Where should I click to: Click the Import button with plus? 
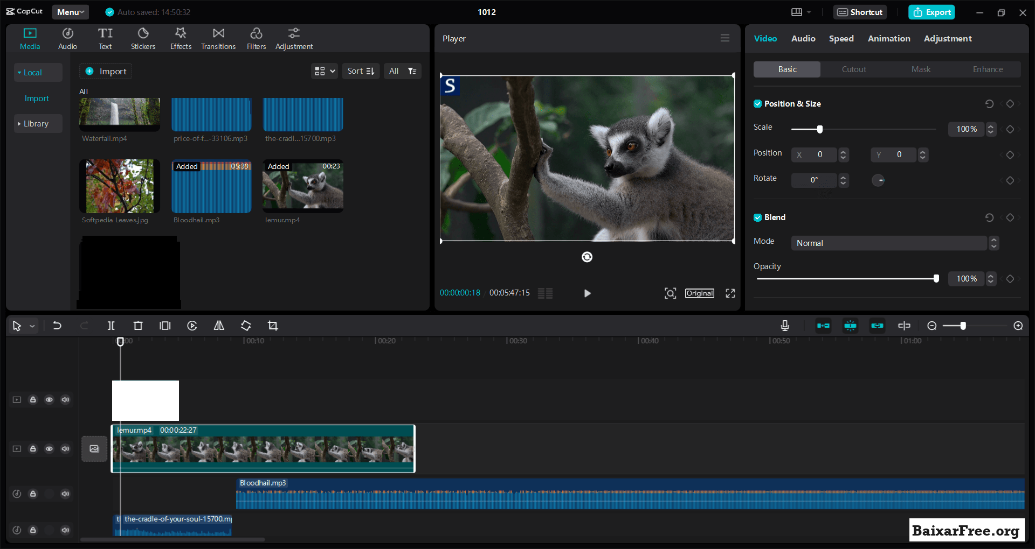pyautogui.click(x=106, y=71)
